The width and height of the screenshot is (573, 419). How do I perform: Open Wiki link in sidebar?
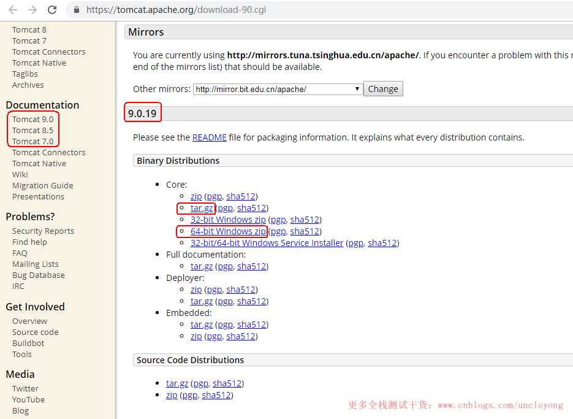[x=20, y=175]
